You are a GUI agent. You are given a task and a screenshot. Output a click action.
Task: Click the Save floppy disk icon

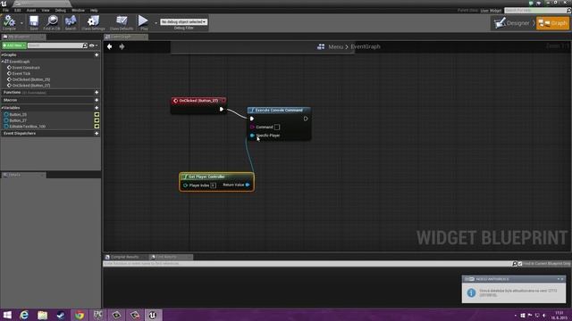tap(34, 21)
